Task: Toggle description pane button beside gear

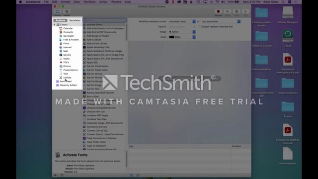Action: coord(62,175)
